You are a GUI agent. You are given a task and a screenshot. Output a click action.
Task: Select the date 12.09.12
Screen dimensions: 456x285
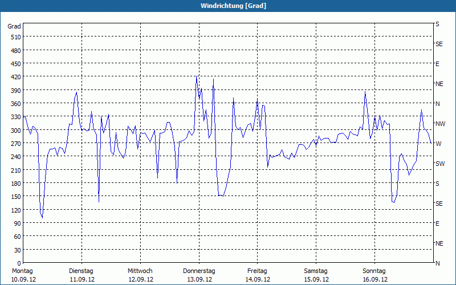[141, 279]
